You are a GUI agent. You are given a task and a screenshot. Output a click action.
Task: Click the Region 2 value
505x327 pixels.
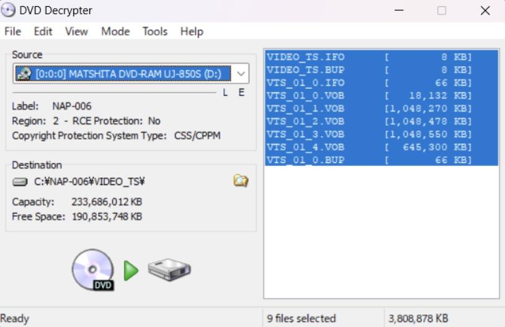(56, 121)
